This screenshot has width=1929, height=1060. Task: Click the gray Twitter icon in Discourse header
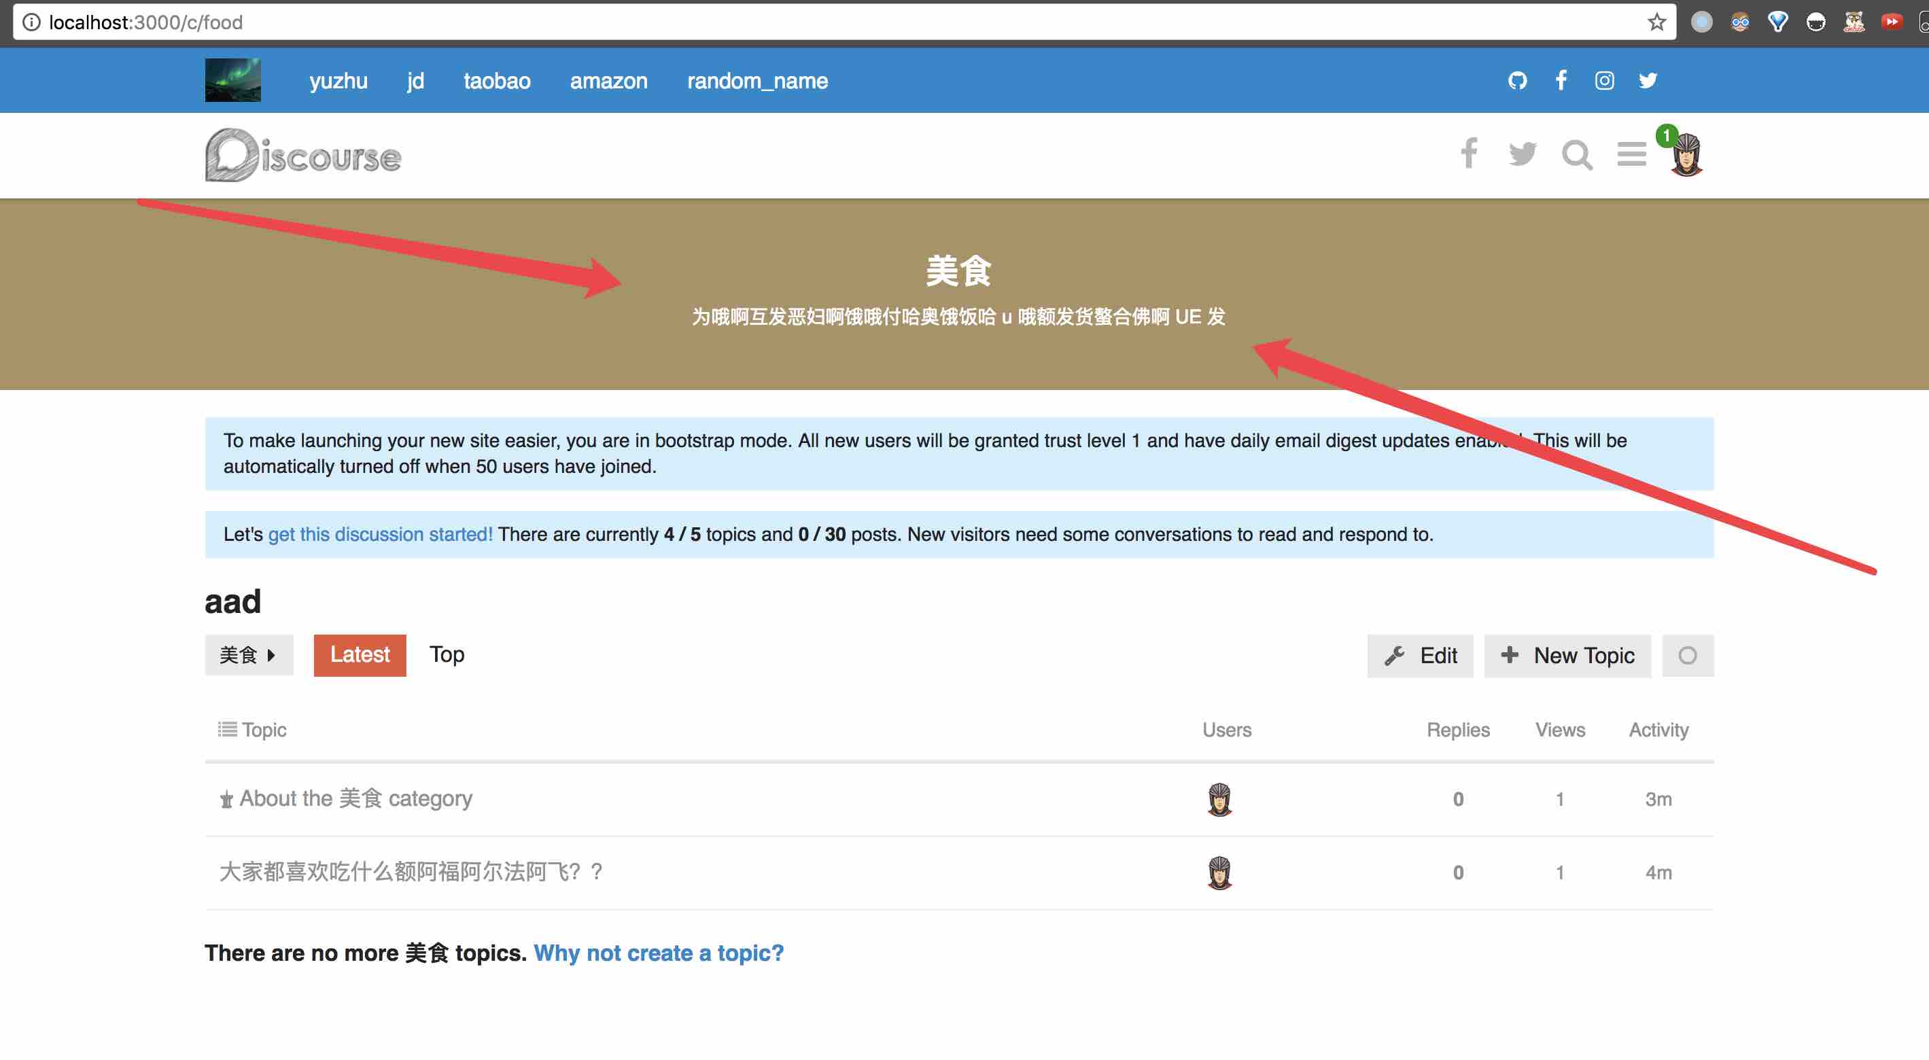(1523, 155)
